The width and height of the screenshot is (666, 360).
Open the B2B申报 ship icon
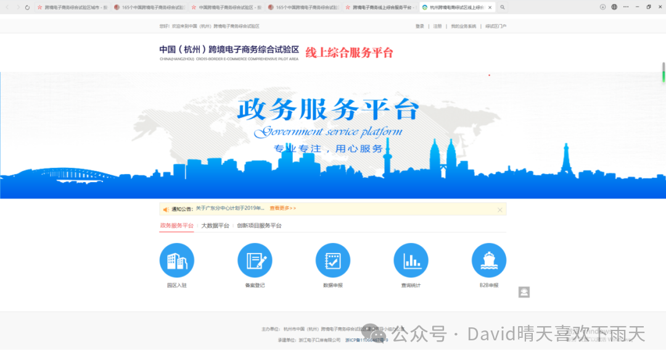pos(489,260)
